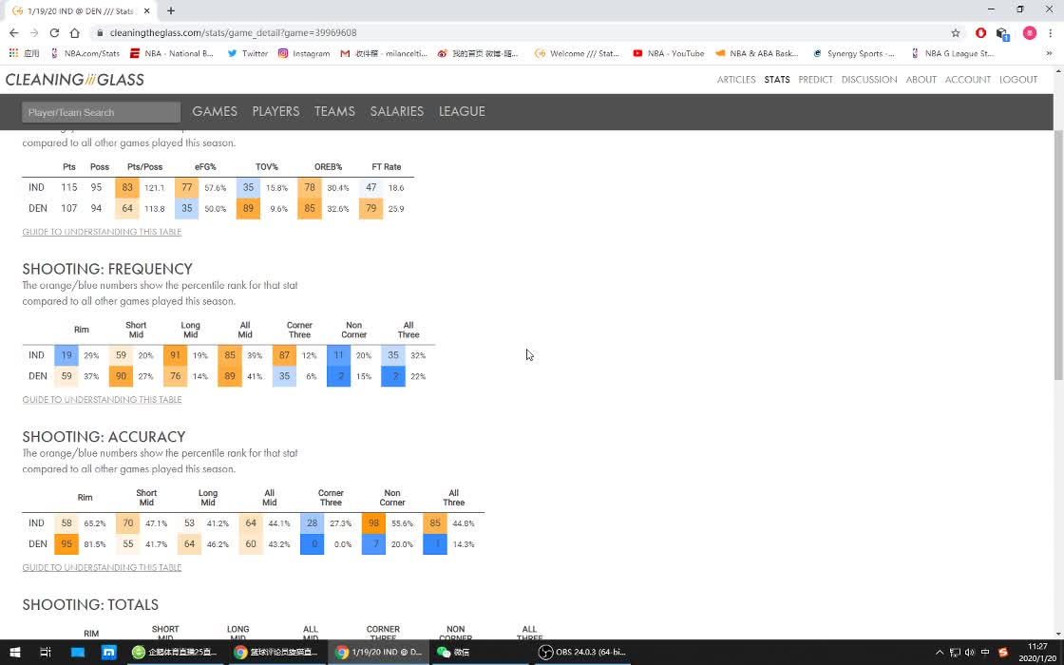Screen dimensions: 1064x665
Task: Go to the PLAYERS section
Action: point(275,111)
